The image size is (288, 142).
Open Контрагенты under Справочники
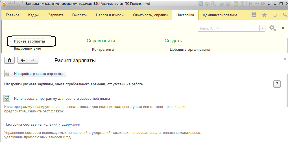[103, 50]
